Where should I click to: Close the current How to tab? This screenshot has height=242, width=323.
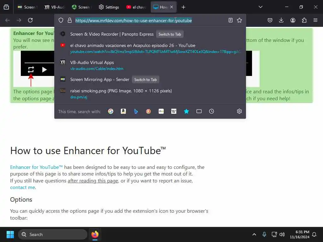pyautogui.click(x=172, y=7)
